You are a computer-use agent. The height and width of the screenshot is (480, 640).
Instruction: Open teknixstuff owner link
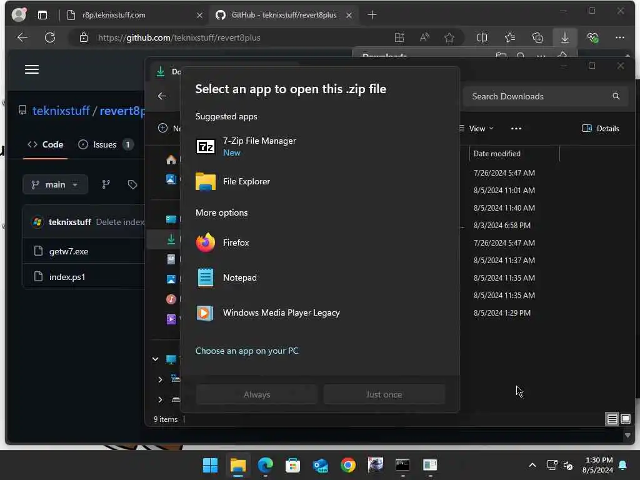pyautogui.click(x=61, y=111)
